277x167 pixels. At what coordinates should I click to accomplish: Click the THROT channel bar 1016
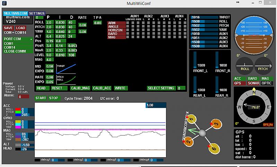(204, 17)
